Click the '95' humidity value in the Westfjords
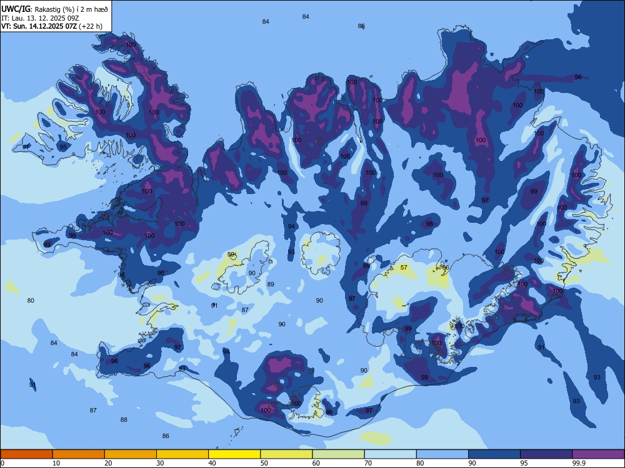625x468 pixels. 63,147
